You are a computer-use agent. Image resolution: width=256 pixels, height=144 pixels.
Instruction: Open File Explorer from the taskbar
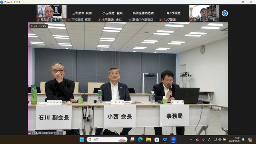coord(148,140)
